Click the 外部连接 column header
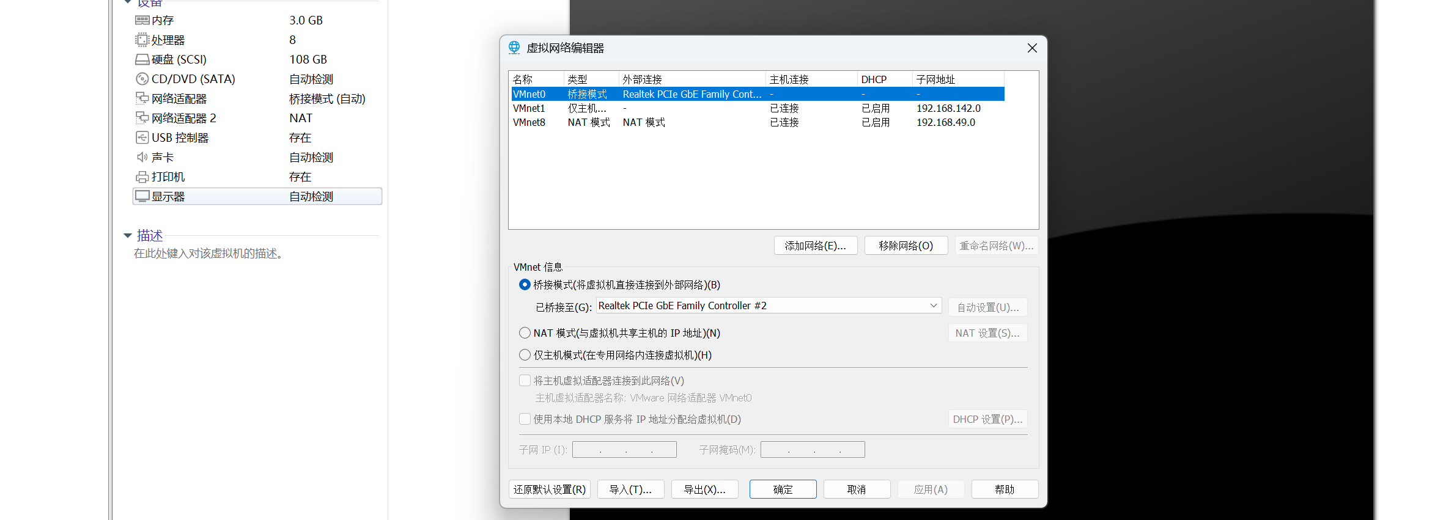Viewport: 1435px width, 520px height. [x=692, y=79]
